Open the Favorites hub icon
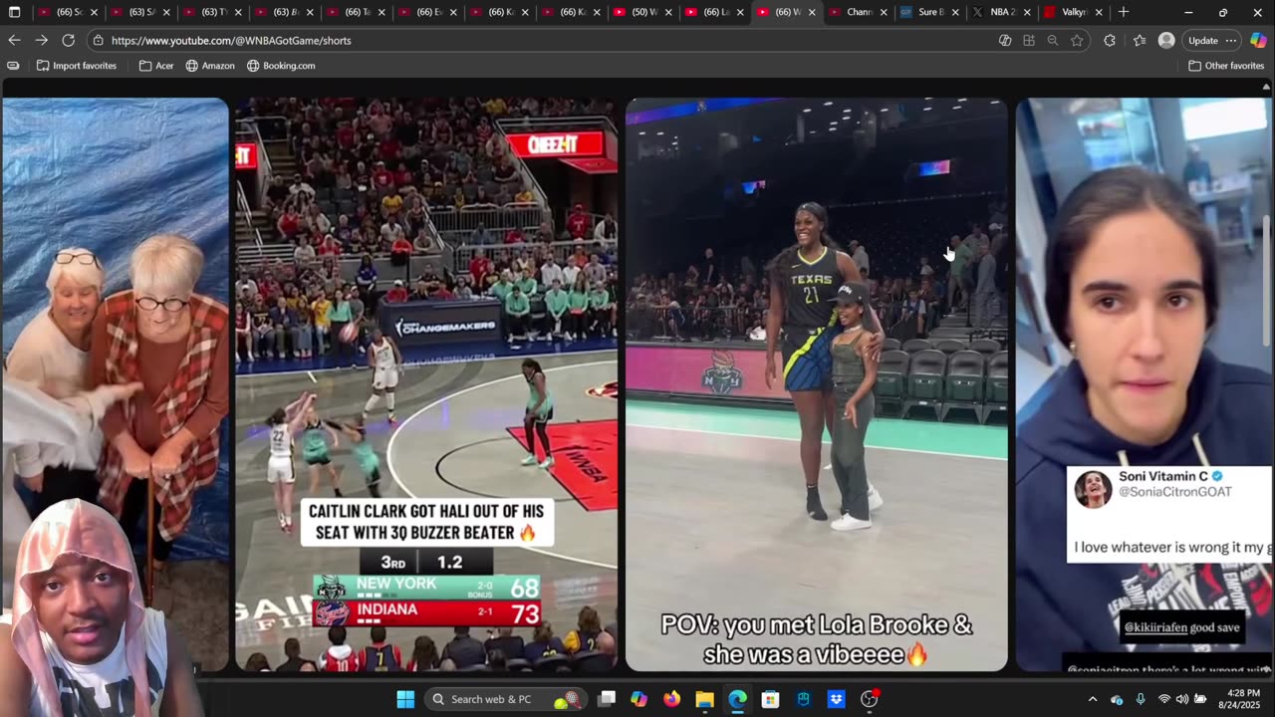 pos(1140,41)
